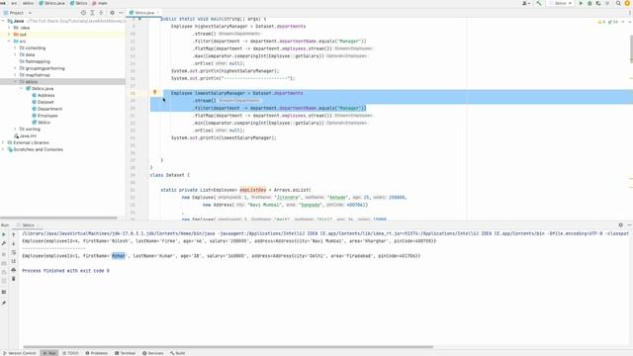Click the layout icon in Run panel left strip
Image resolution: width=633 pixels, height=356 pixels.
pos(4,292)
